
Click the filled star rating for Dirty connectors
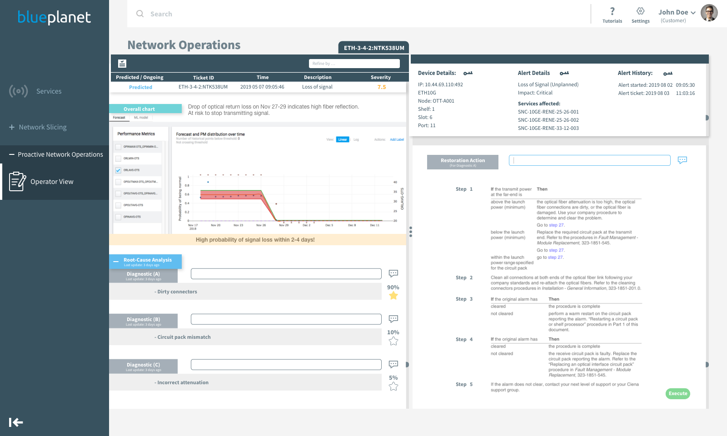tap(393, 296)
